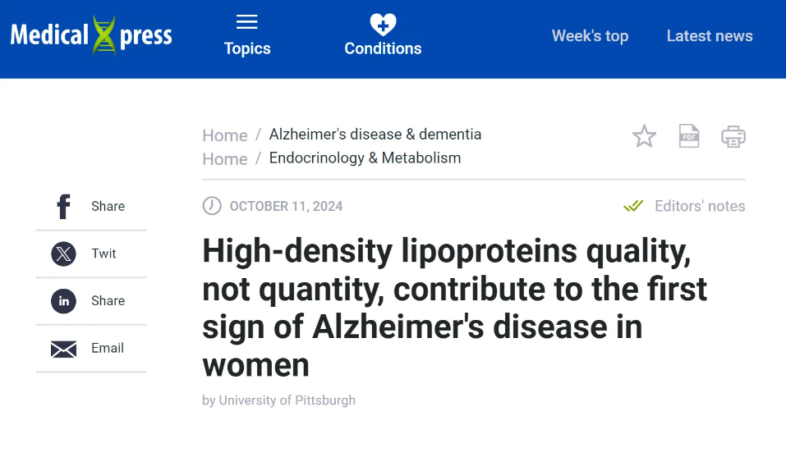786x457 pixels.
Task: Post article with the X icon
Action: tap(64, 254)
